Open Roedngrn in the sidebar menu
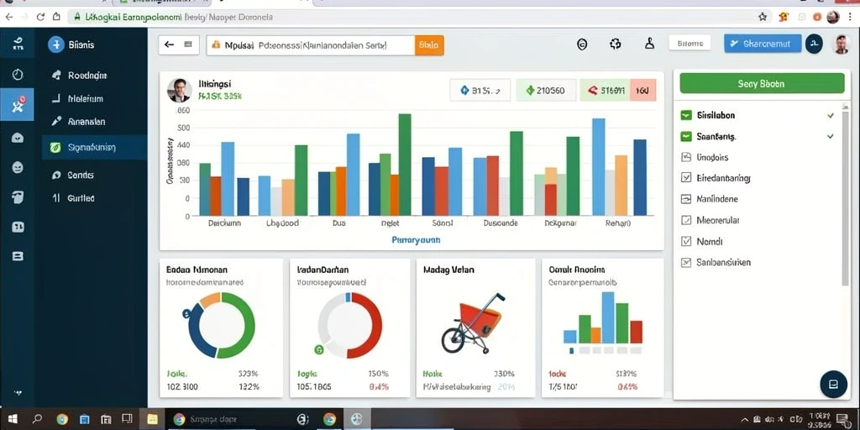Screen dimensions: 860x430 pyautogui.click(x=87, y=75)
